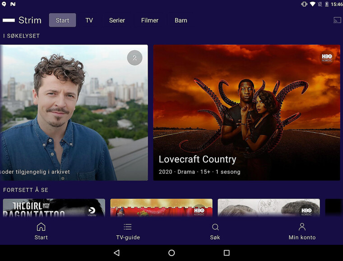Select the Start tab at top
This screenshot has height=261, width=343.
pyautogui.click(x=62, y=20)
